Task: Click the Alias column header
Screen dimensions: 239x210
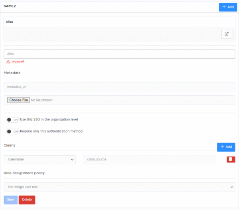Action: [9, 22]
